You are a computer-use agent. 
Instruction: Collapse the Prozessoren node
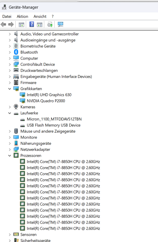pyautogui.click(x=9, y=156)
